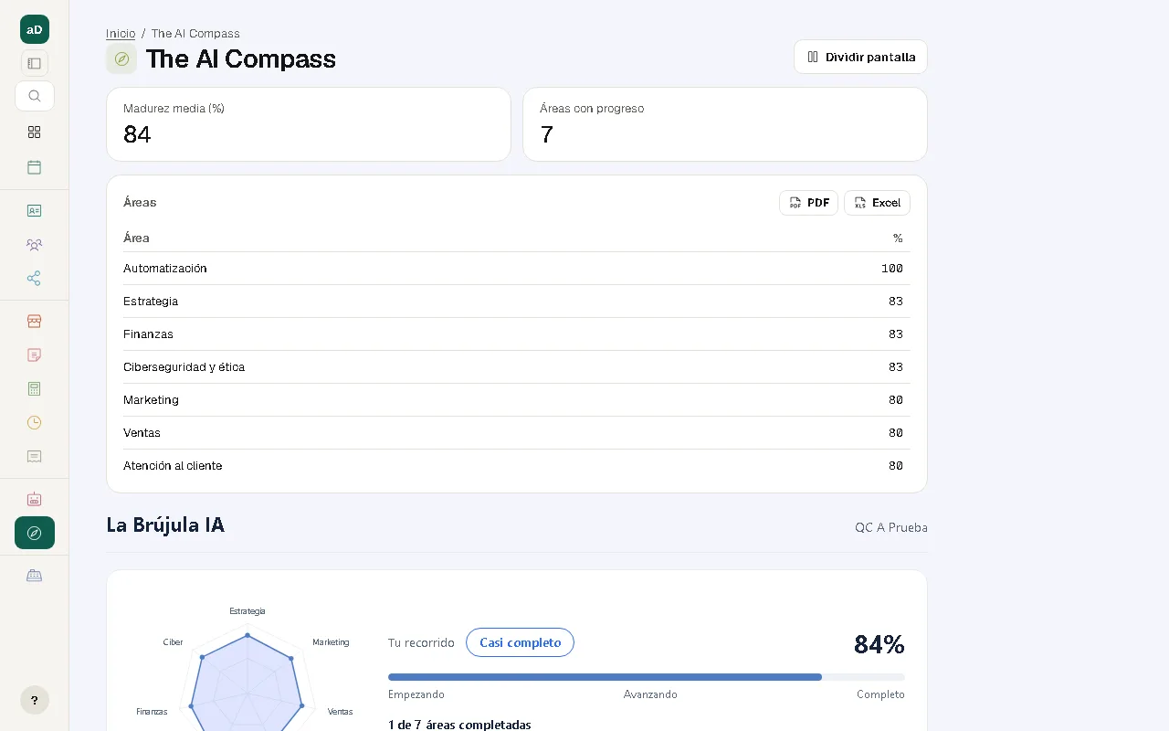Open the contact card icon
Viewport: 1169px width, 731px height.
(x=35, y=210)
